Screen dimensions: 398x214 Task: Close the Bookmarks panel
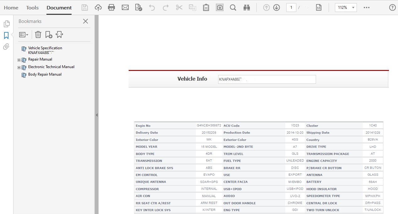[x=85, y=21]
